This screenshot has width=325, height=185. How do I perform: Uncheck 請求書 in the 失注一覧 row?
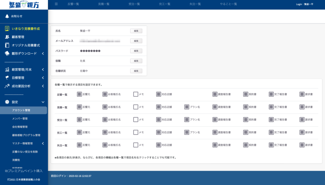point(302,145)
